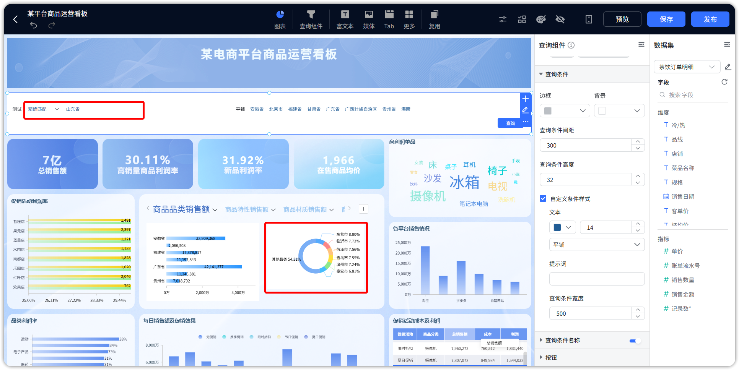
Task: Open the component layout grid icon
Action: pos(522,19)
